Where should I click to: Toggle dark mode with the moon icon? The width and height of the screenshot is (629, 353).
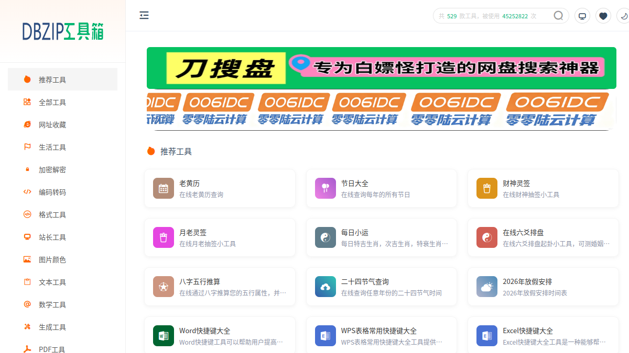(624, 16)
